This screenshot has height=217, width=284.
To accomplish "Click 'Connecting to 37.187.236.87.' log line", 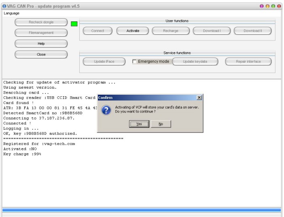I will [39, 118].
